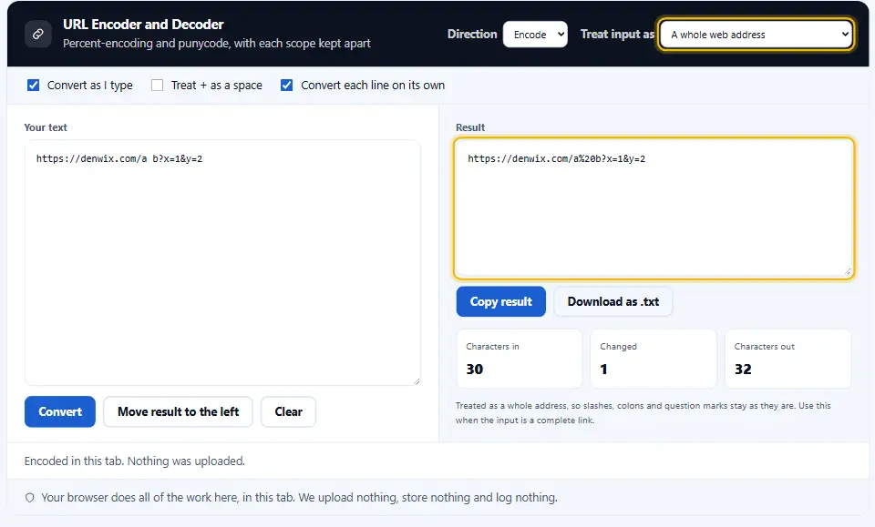875x527 pixels.
Task: Click the blue Convert button
Action: click(60, 411)
